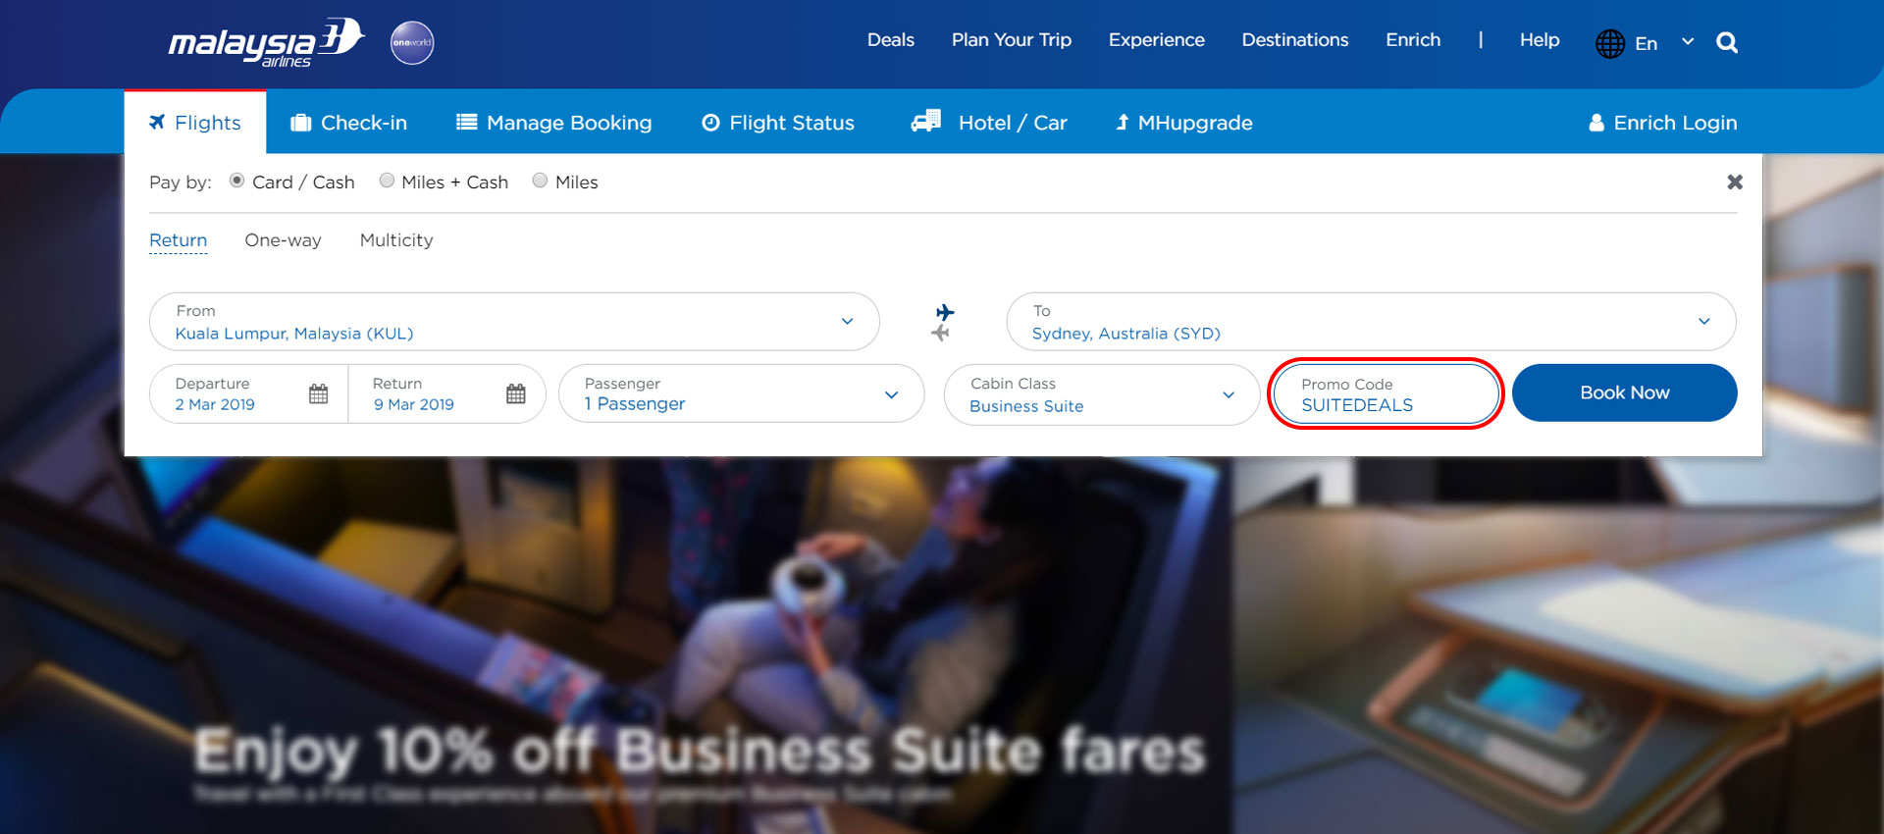The width and height of the screenshot is (1884, 834).
Task: Open the Flight Status tab
Action: point(778,123)
